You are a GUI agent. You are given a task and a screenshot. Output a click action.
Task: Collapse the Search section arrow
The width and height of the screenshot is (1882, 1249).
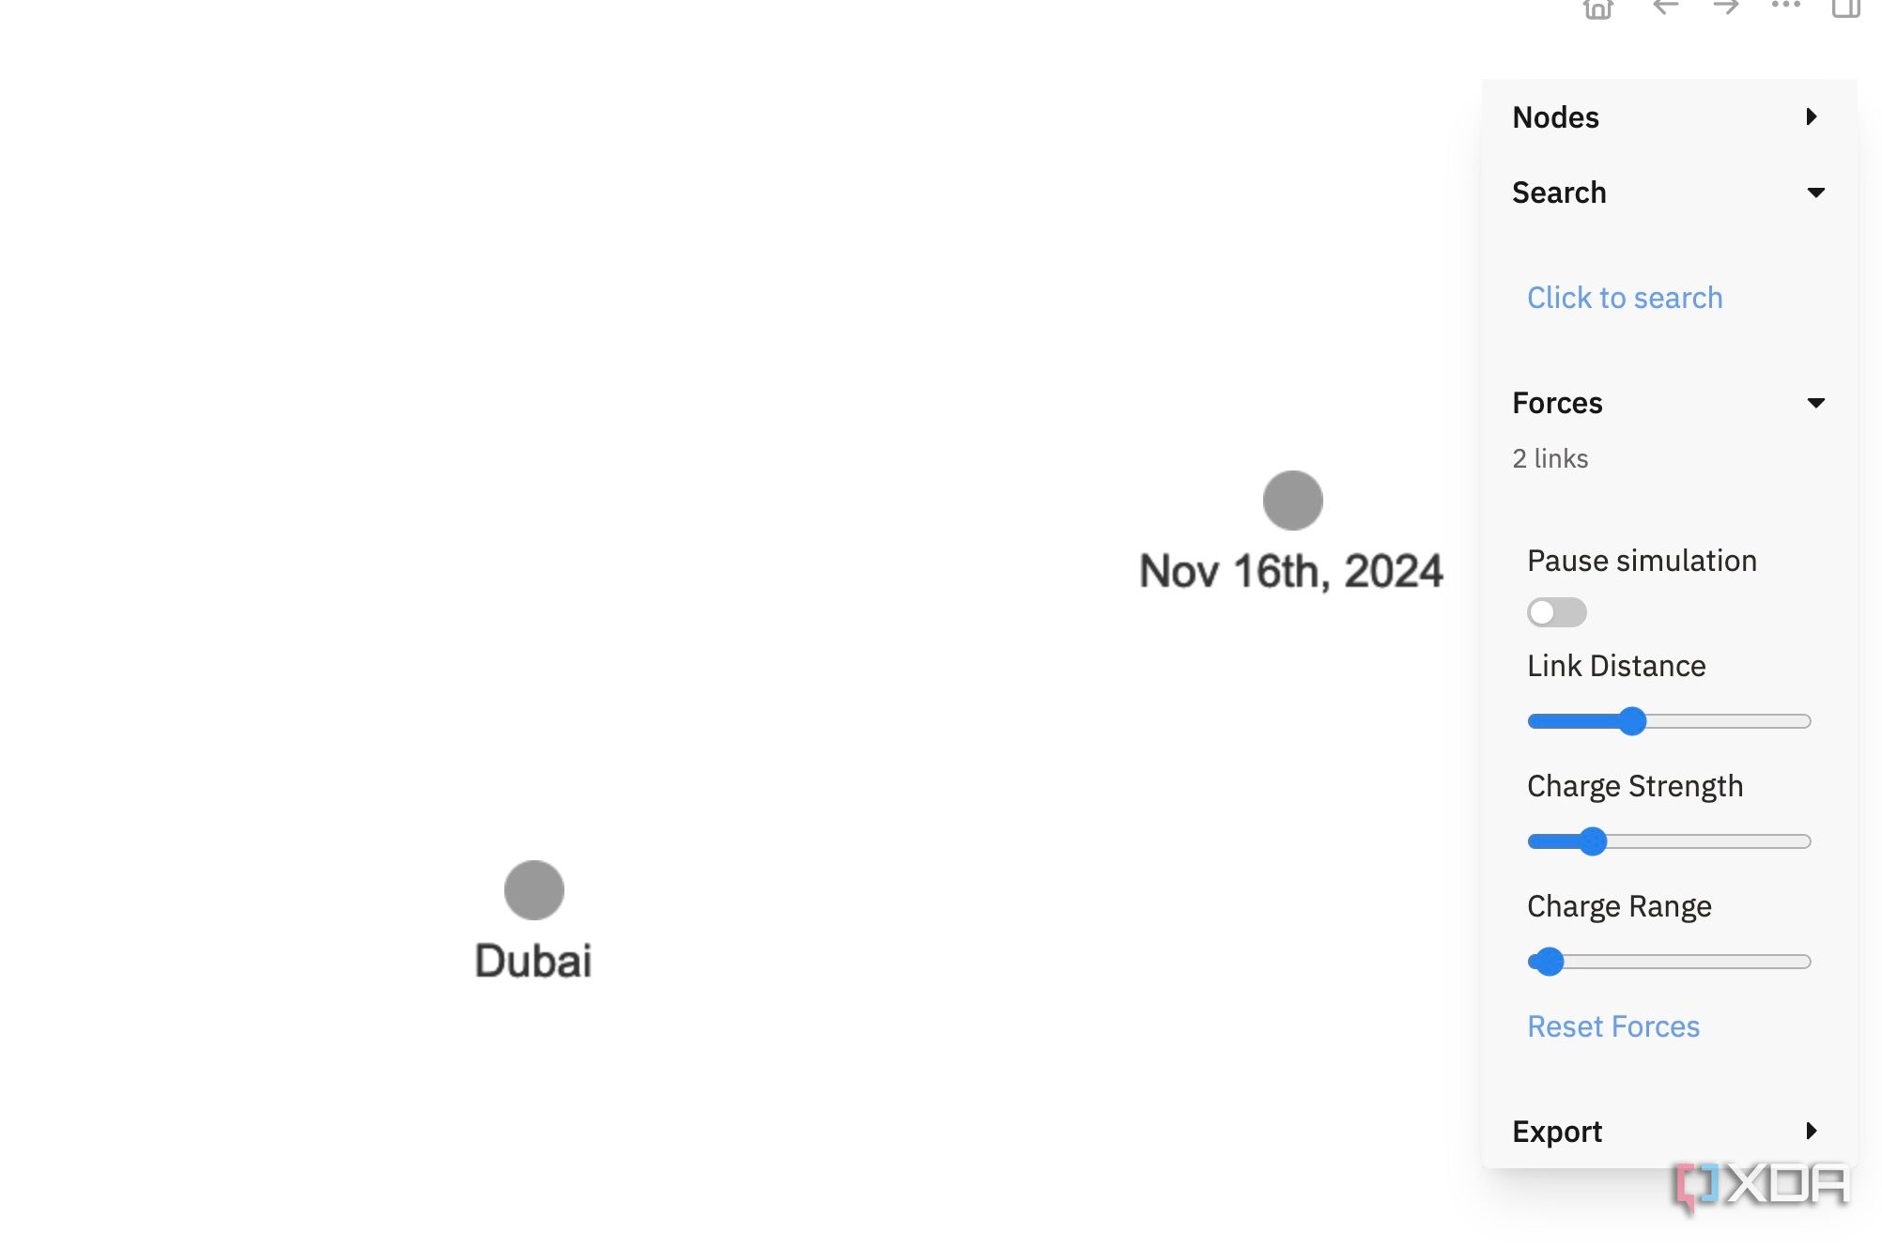pos(1815,193)
